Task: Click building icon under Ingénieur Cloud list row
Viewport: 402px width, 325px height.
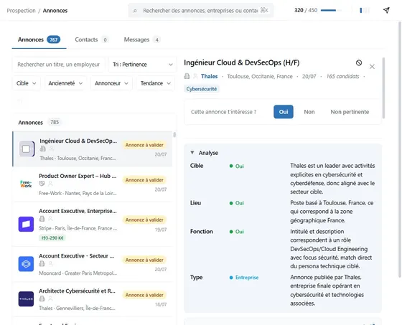Action: [x=43, y=149]
